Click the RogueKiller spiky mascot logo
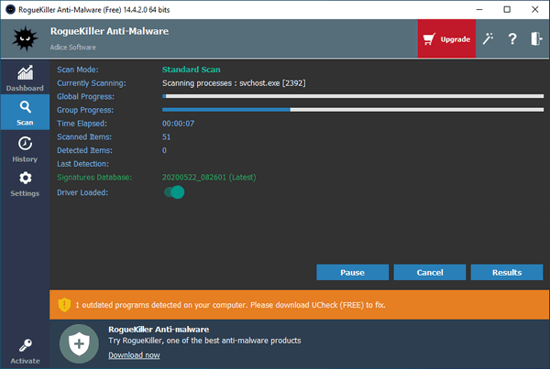 point(25,38)
